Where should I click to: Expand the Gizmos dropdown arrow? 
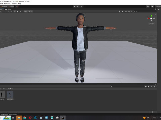(x=132, y=11)
